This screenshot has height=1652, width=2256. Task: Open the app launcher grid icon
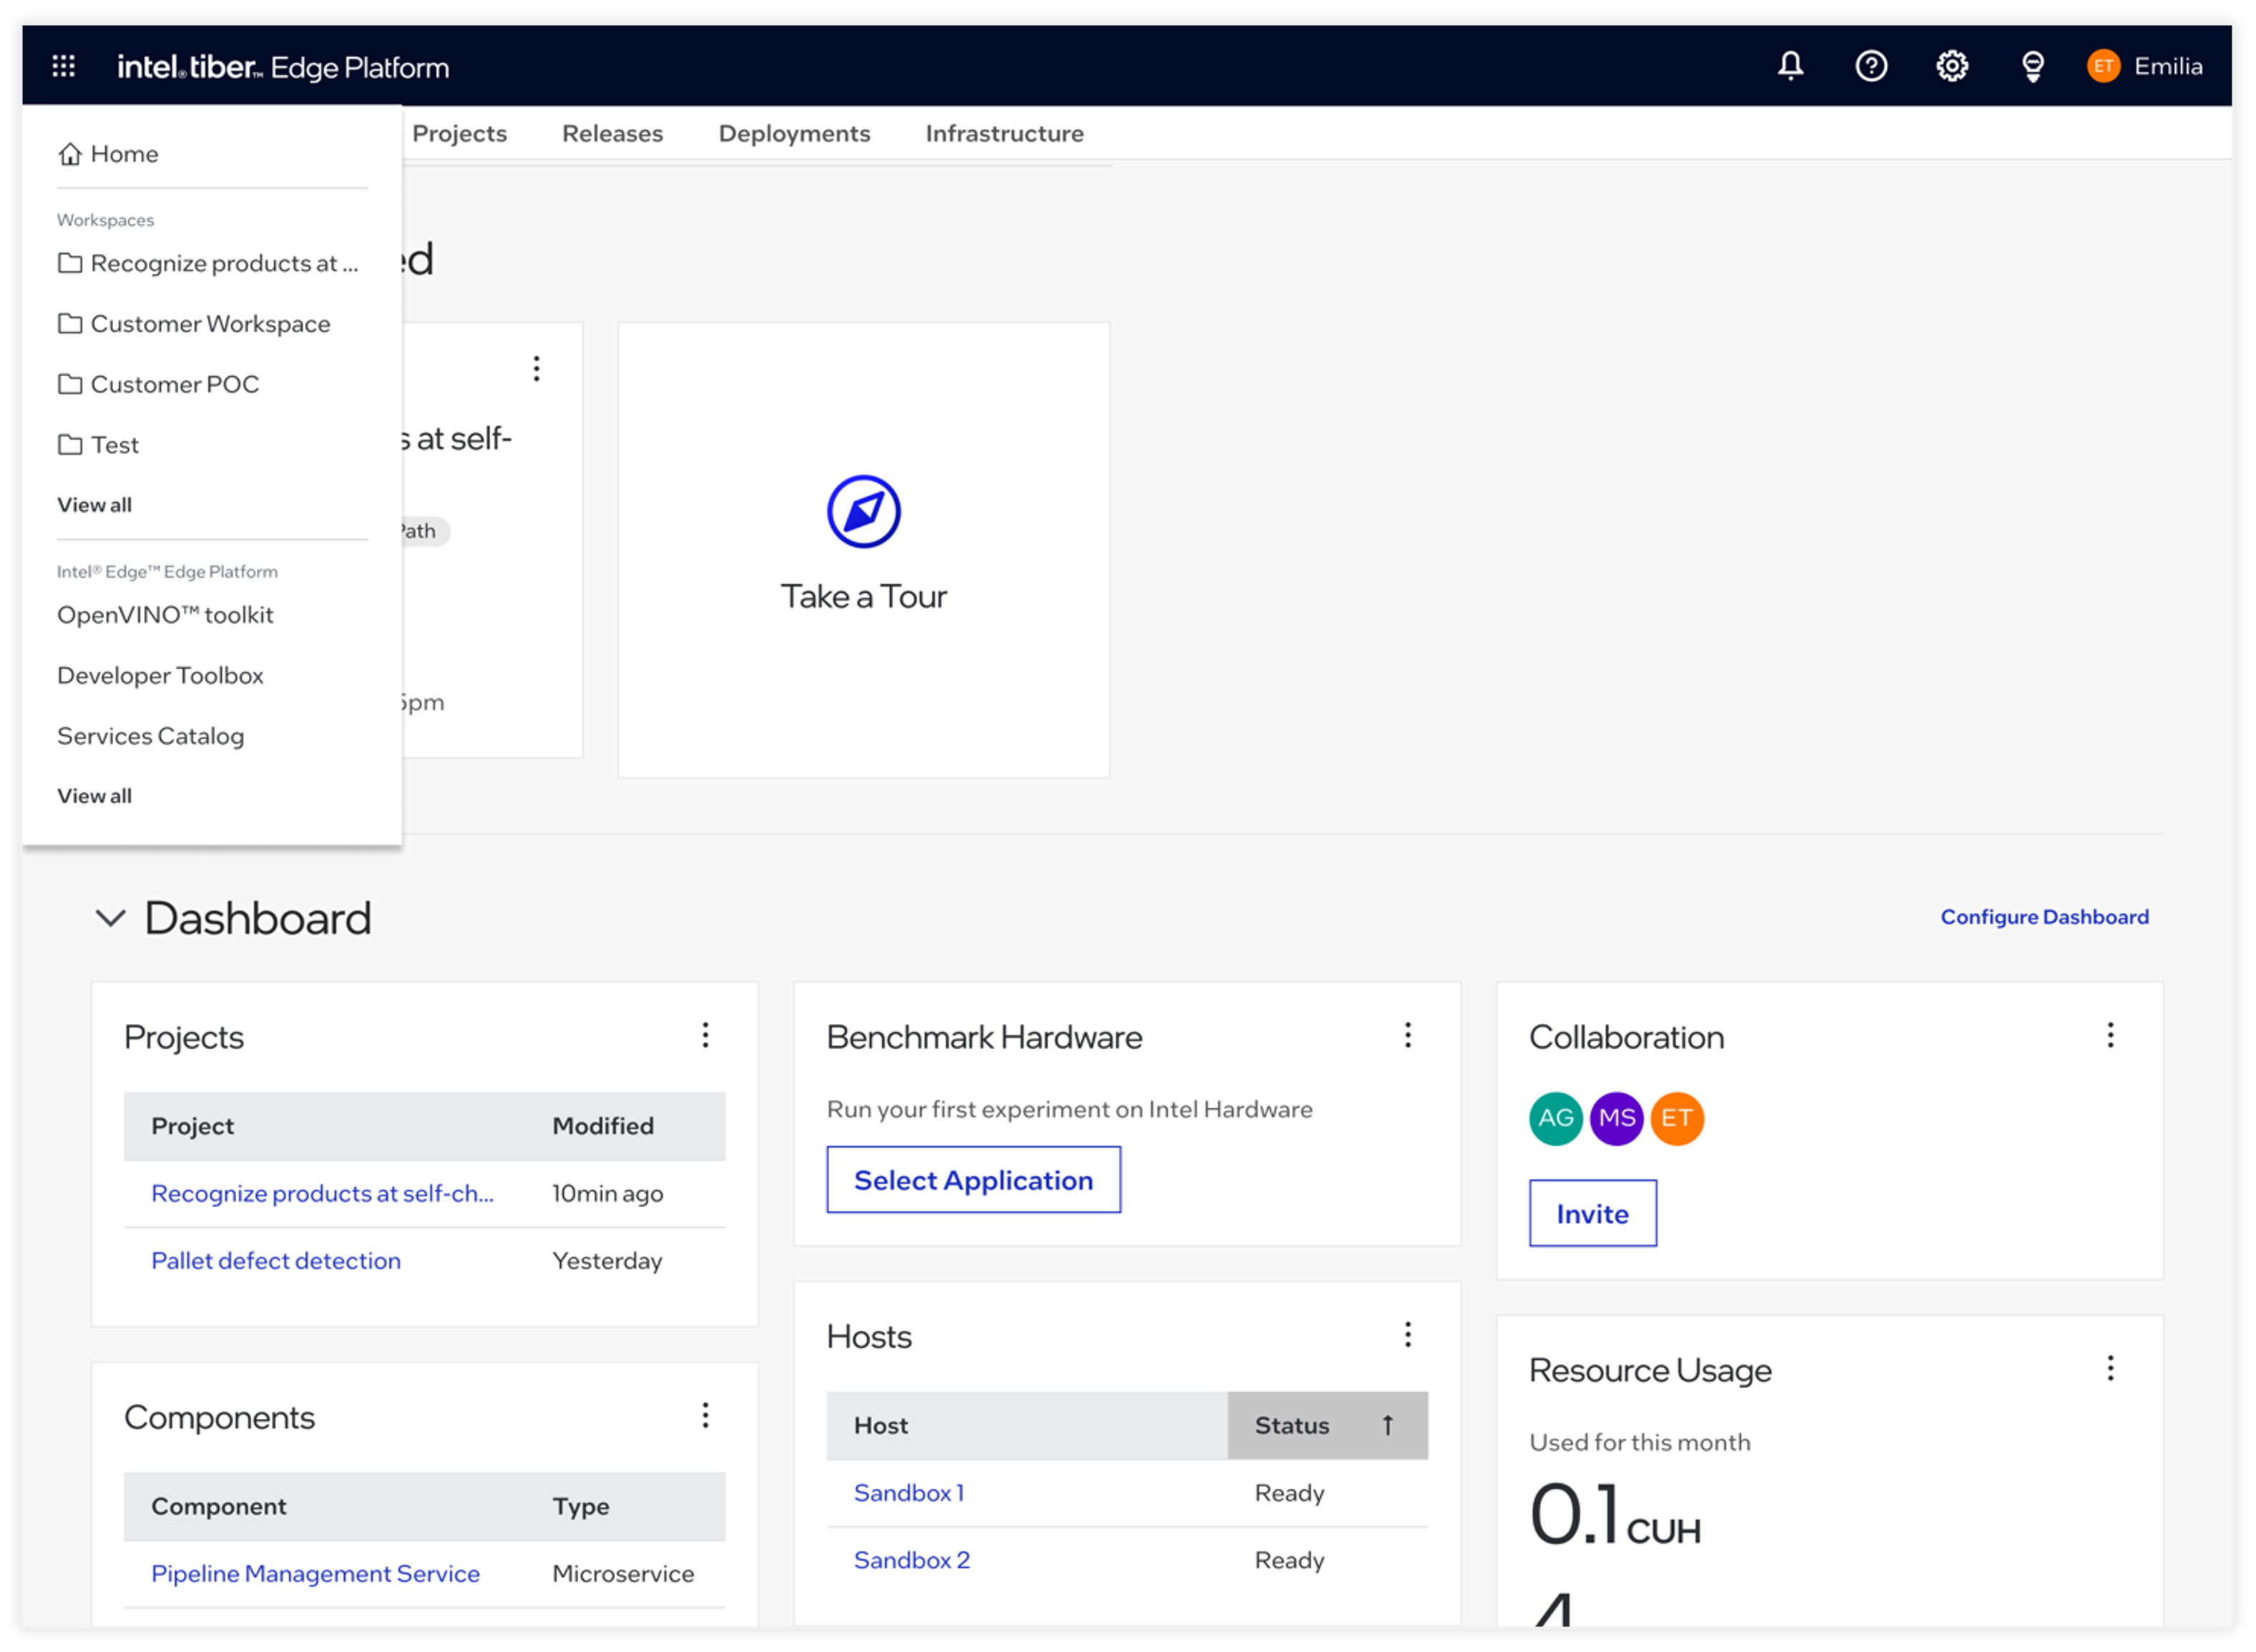pyautogui.click(x=63, y=66)
